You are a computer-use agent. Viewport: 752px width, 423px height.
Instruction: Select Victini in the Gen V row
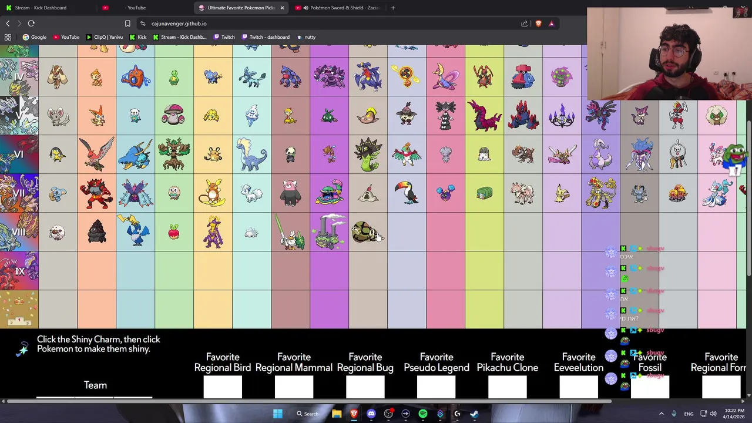click(x=96, y=116)
